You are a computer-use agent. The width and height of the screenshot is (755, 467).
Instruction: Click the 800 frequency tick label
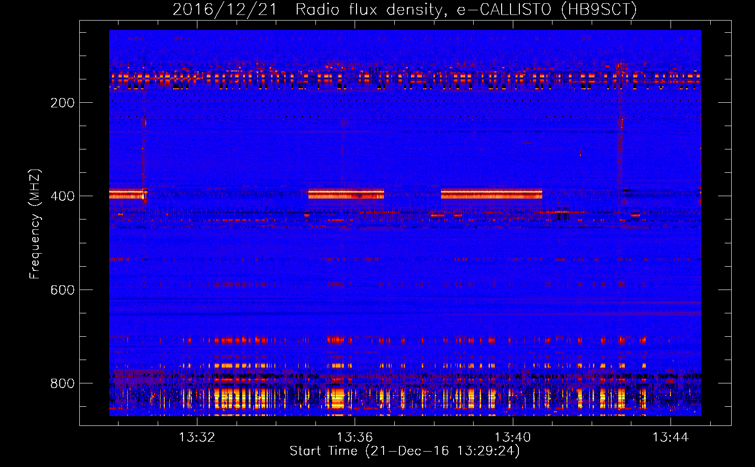point(63,383)
